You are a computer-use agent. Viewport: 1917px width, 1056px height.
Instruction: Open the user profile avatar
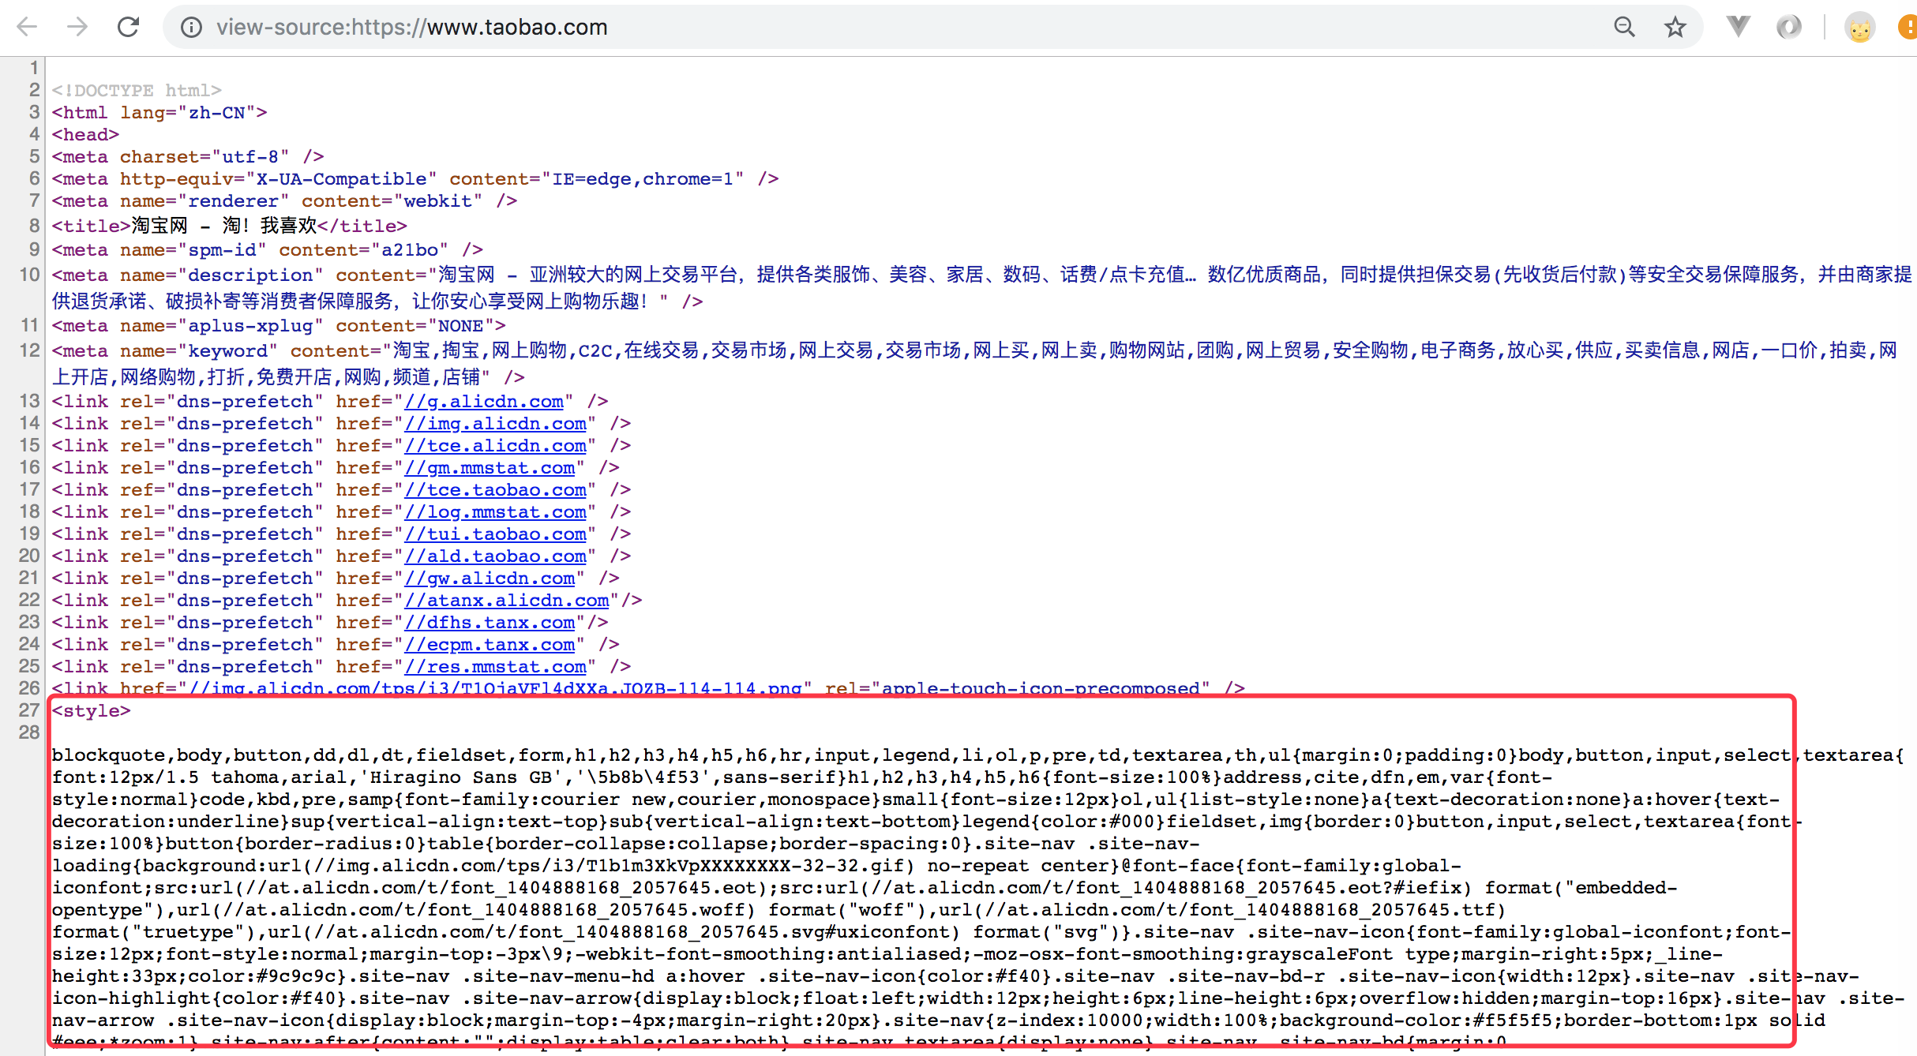coord(1859,28)
